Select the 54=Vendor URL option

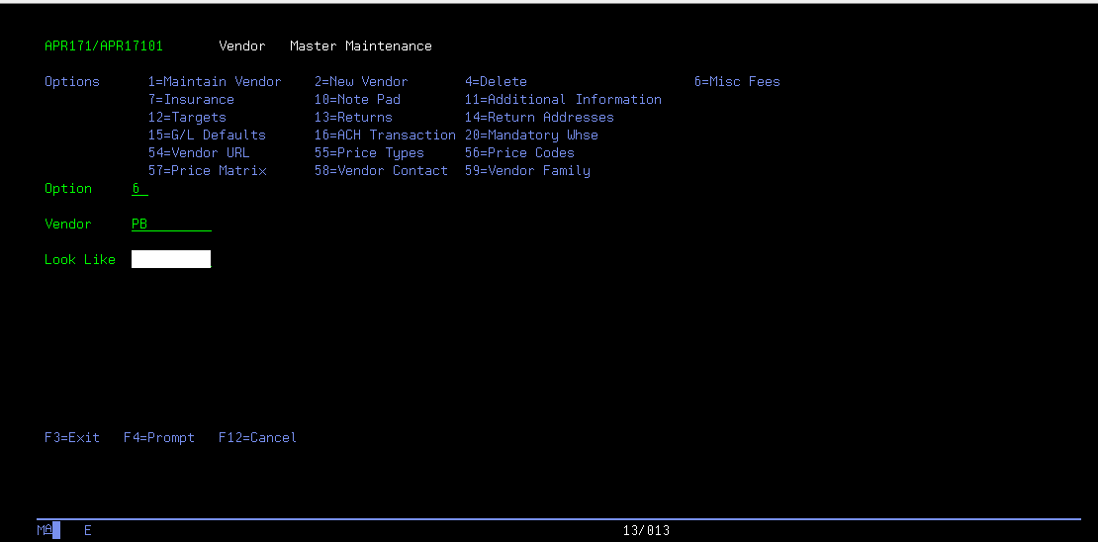tap(199, 153)
